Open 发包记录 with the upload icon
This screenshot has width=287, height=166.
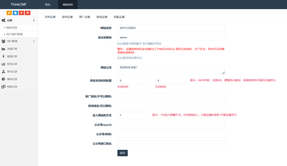[12, 72]
